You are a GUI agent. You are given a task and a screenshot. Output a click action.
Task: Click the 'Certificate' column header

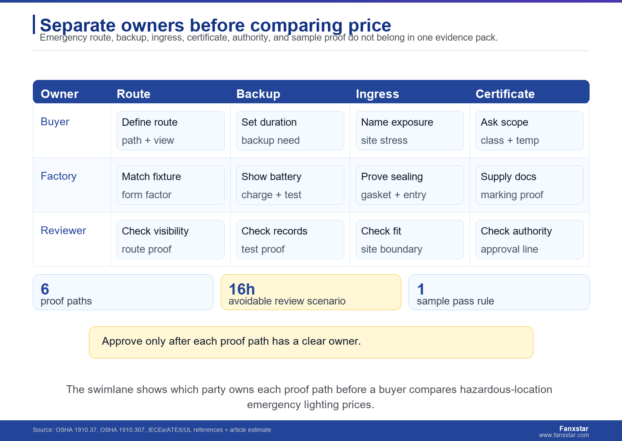click(x=505, y=94)
